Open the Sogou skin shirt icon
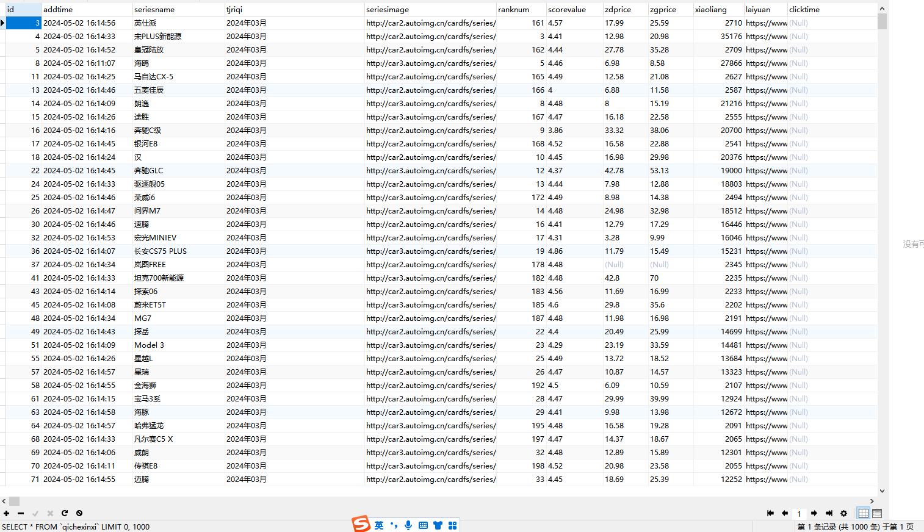Screen dimensions: 924x532 (x=438, y=525)
